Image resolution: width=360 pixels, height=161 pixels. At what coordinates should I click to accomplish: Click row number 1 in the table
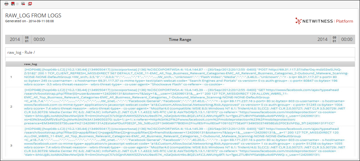tap(11, 77)
